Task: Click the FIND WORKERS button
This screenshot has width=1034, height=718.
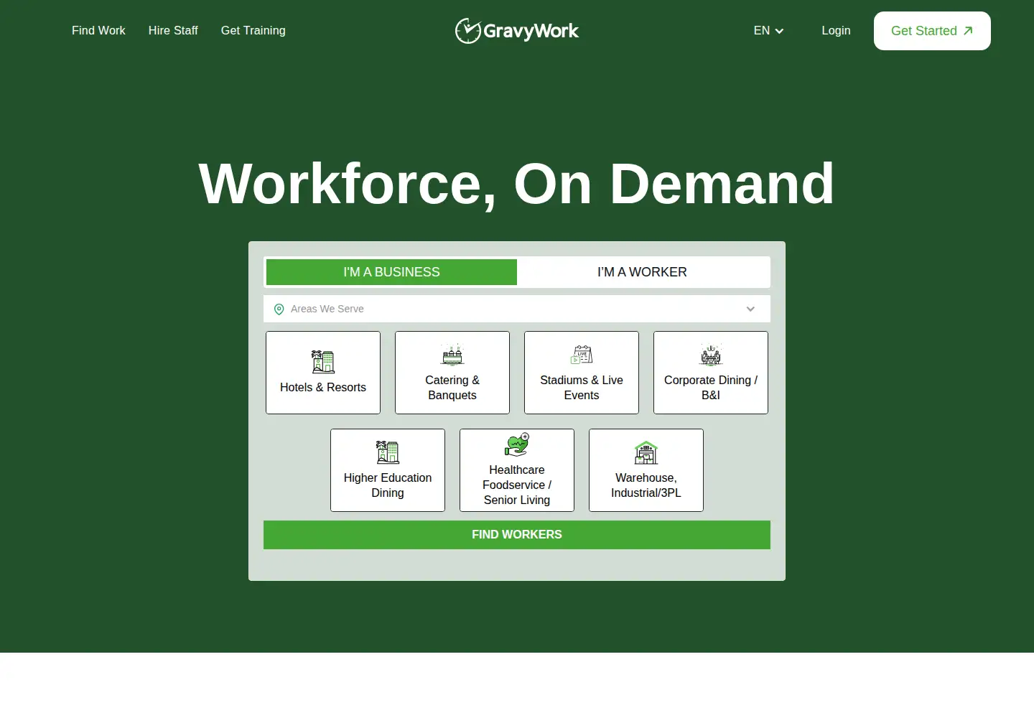Action: click(517, 535)
